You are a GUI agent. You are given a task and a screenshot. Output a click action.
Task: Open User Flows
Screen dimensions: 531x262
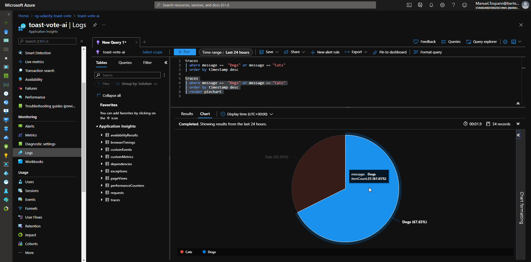pos(34,217)
